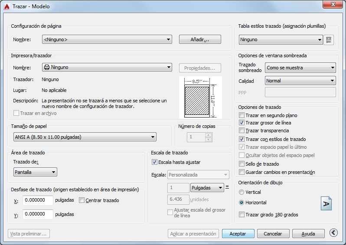Enable Trazar en segundo plano checkbox
Screen dimensions: 346x245
(242, 115)
